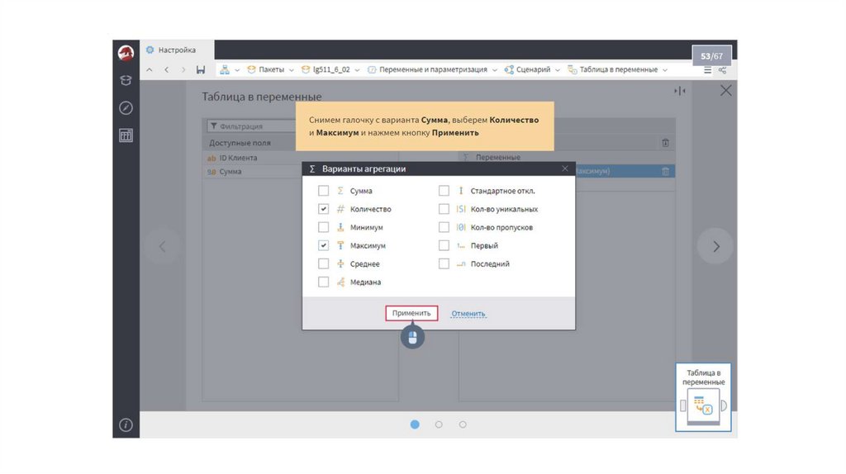Uncheck the Максимум checkbox
Viewport: 846px width, 474px height.
click(323, 245)
